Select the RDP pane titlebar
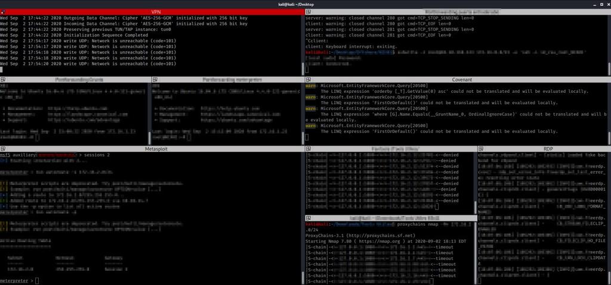611x285 pixels. tap(544, 149)
